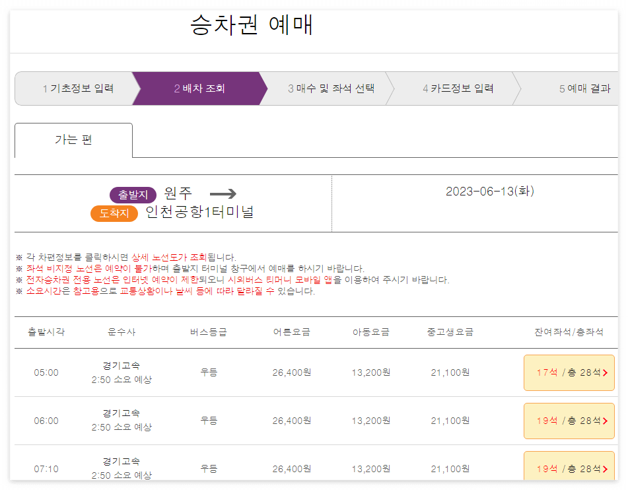
Task: Go to step 1 기초정보 입력
Action: pos(78,88)
